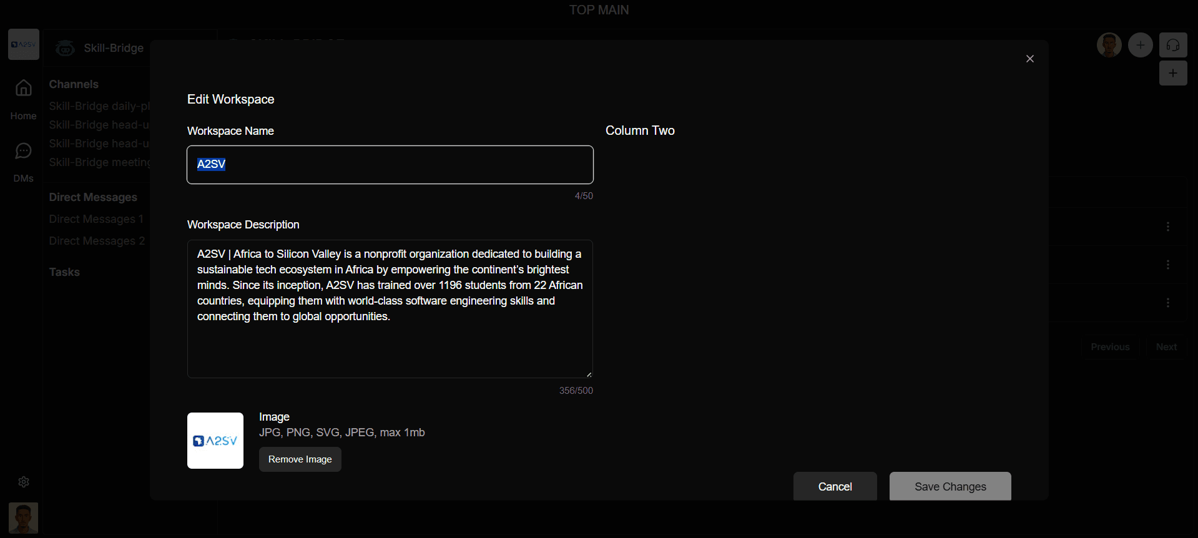Click the profile avatar in top bar
1198x538 pixels.
(x=1109, y=45)
